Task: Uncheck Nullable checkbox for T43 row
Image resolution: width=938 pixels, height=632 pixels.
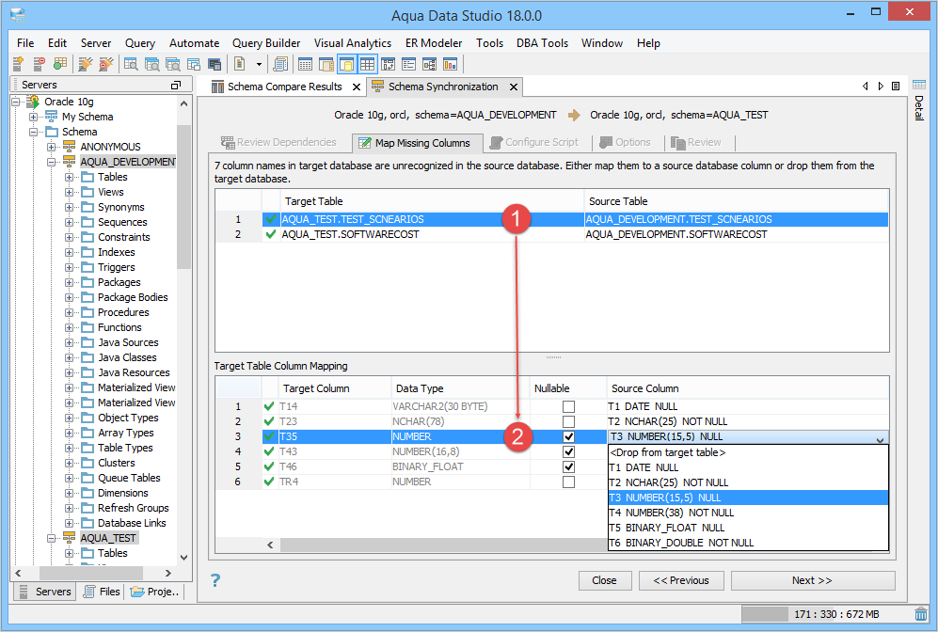Action: coord(568,451)
